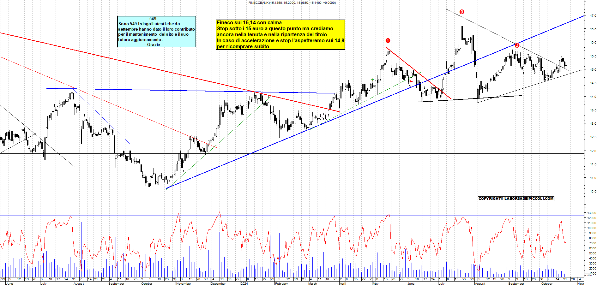Click the 14.0 price axis label
Viewport: 597px width, 285px height.
(x=593, y=97)
